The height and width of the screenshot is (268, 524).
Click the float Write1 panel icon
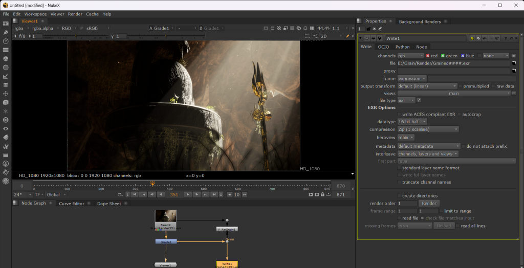[x=511, y=38]
